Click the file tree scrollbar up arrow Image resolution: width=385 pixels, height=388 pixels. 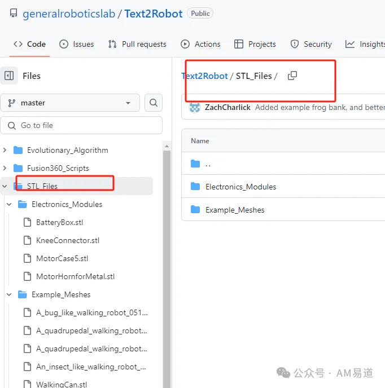[167, 146]
